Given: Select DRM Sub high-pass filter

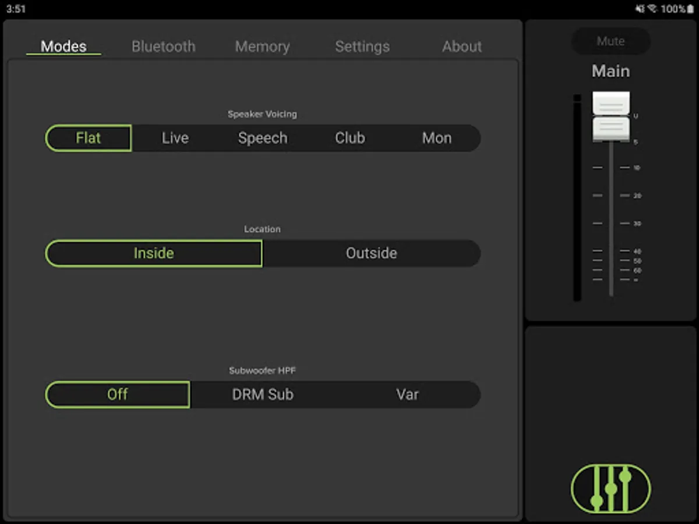Looking at the screenshot, I should point(263,394).
